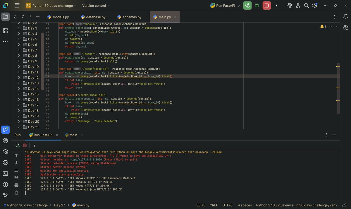Click the CRLF line separator indicator

click(214, 205)
